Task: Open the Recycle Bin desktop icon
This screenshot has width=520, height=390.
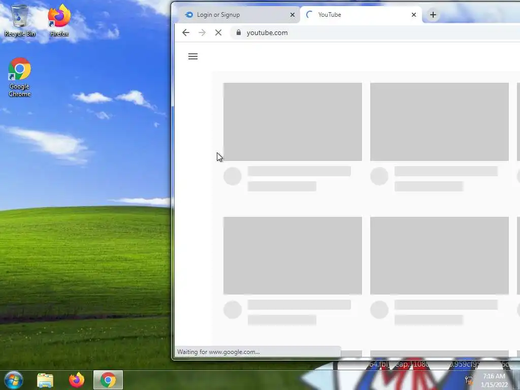Action: [20, 20]
